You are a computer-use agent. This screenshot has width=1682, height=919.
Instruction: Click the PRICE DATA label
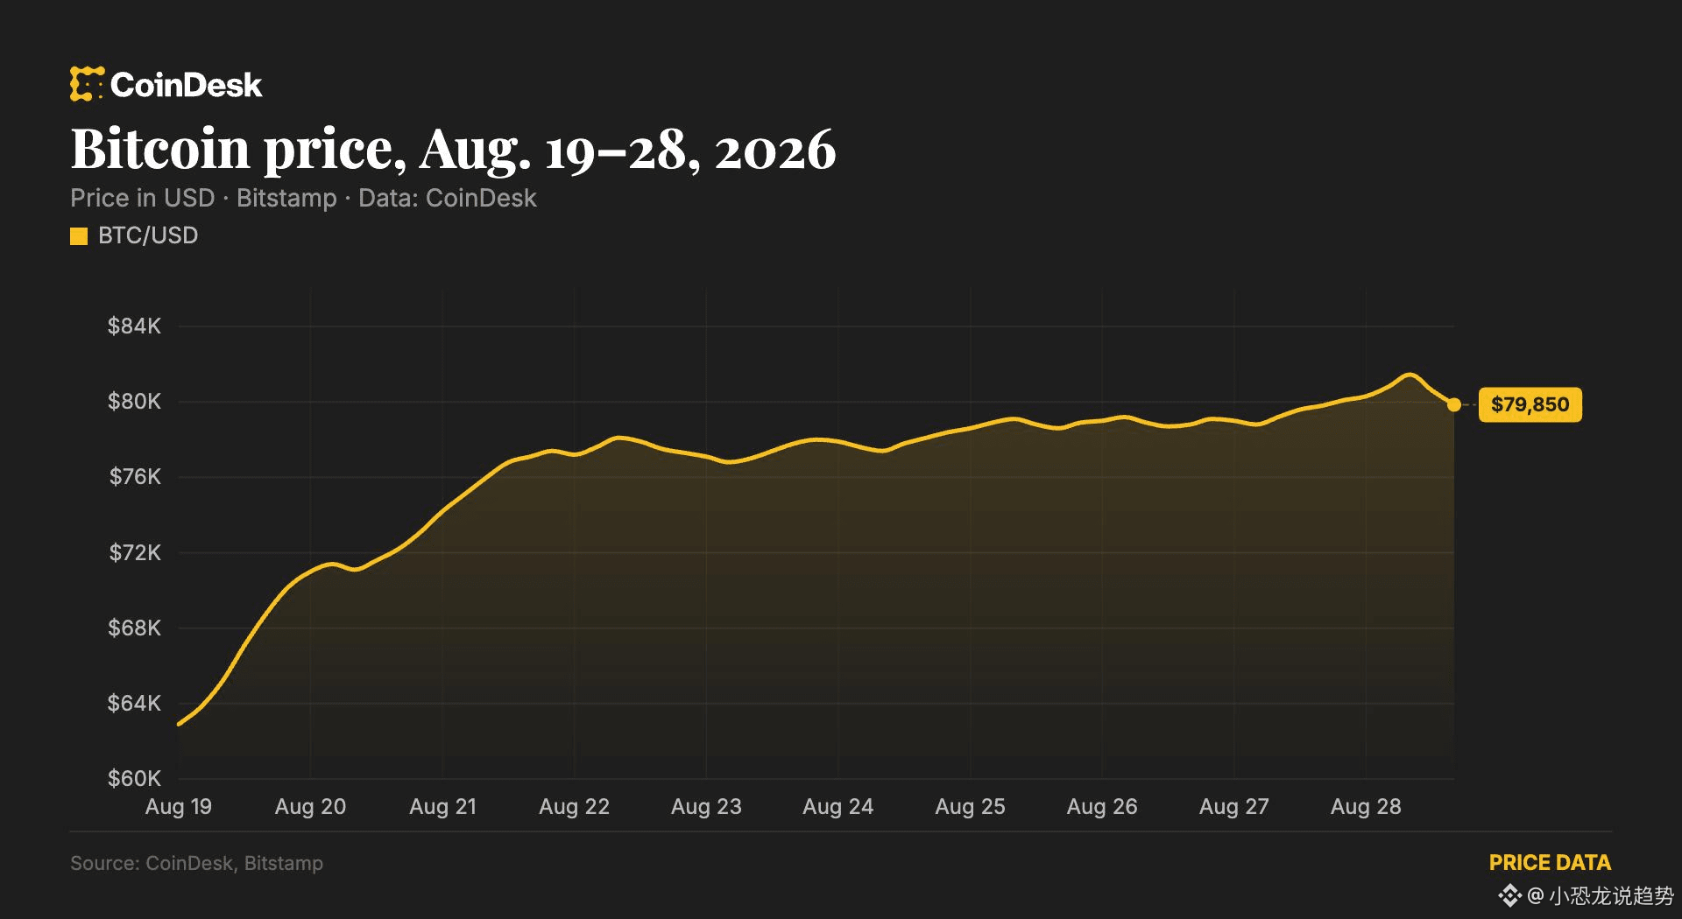point(1550,863)
